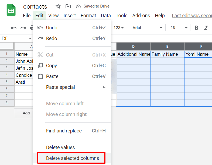Star the contacts spreadsheet
Viewport: 212px width, 165px height.
(58, 6)
